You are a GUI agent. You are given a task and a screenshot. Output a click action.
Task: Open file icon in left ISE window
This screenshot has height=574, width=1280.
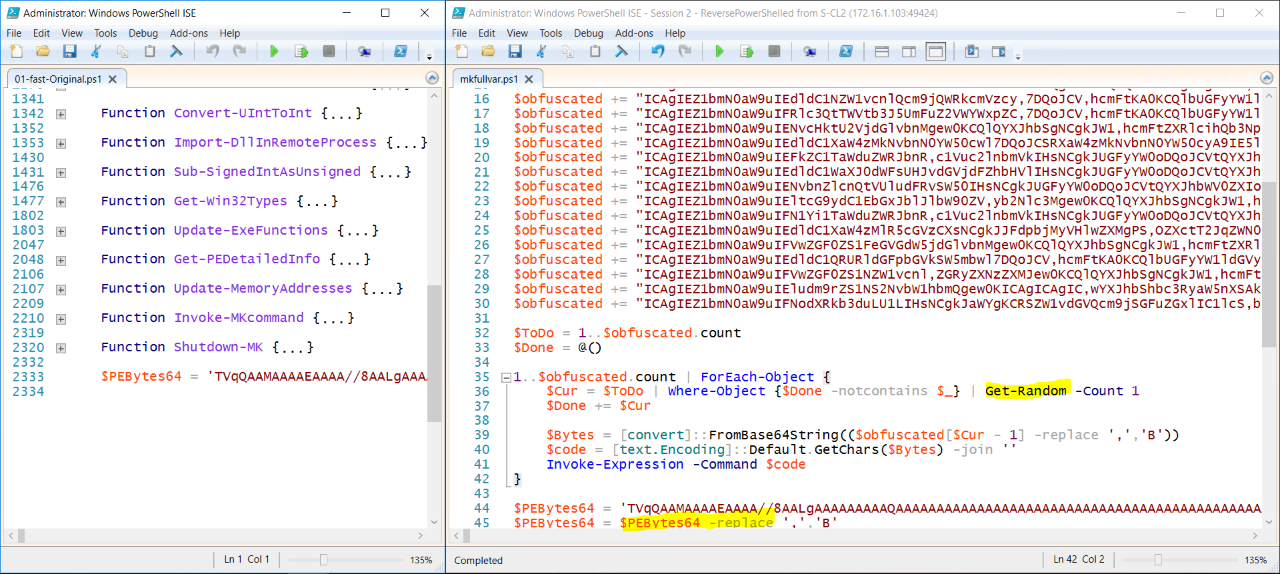[x=43, y=51]
